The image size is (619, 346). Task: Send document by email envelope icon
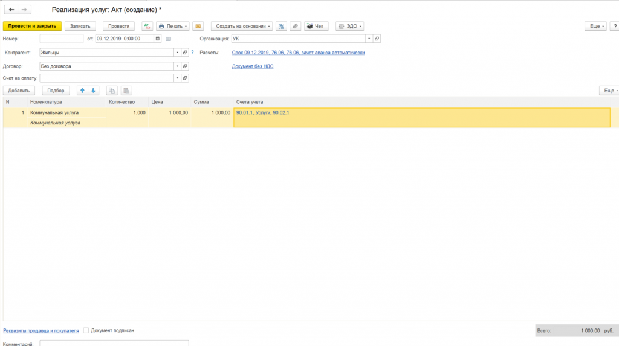click(x=198, y=26)
